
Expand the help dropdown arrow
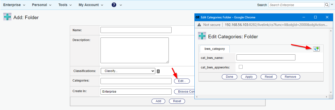point(121,5)
